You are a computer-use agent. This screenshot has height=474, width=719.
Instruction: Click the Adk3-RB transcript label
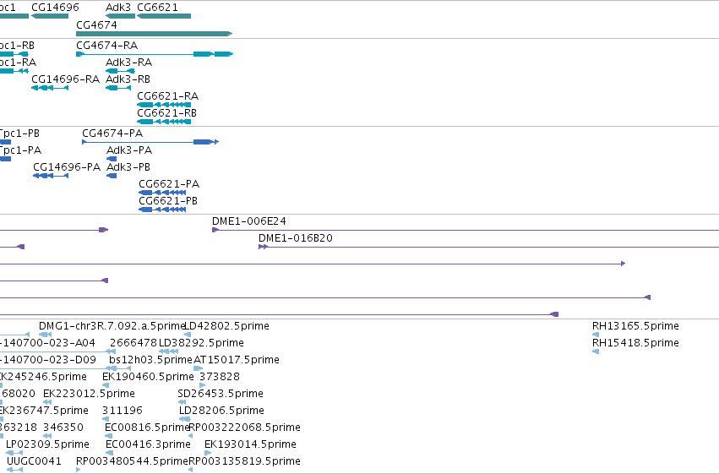128,79
